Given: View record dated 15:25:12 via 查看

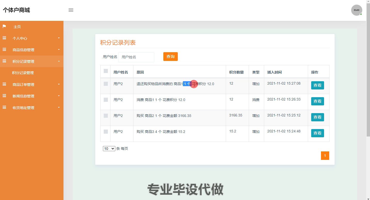Looking at the screenshot, I should [317, 117].
